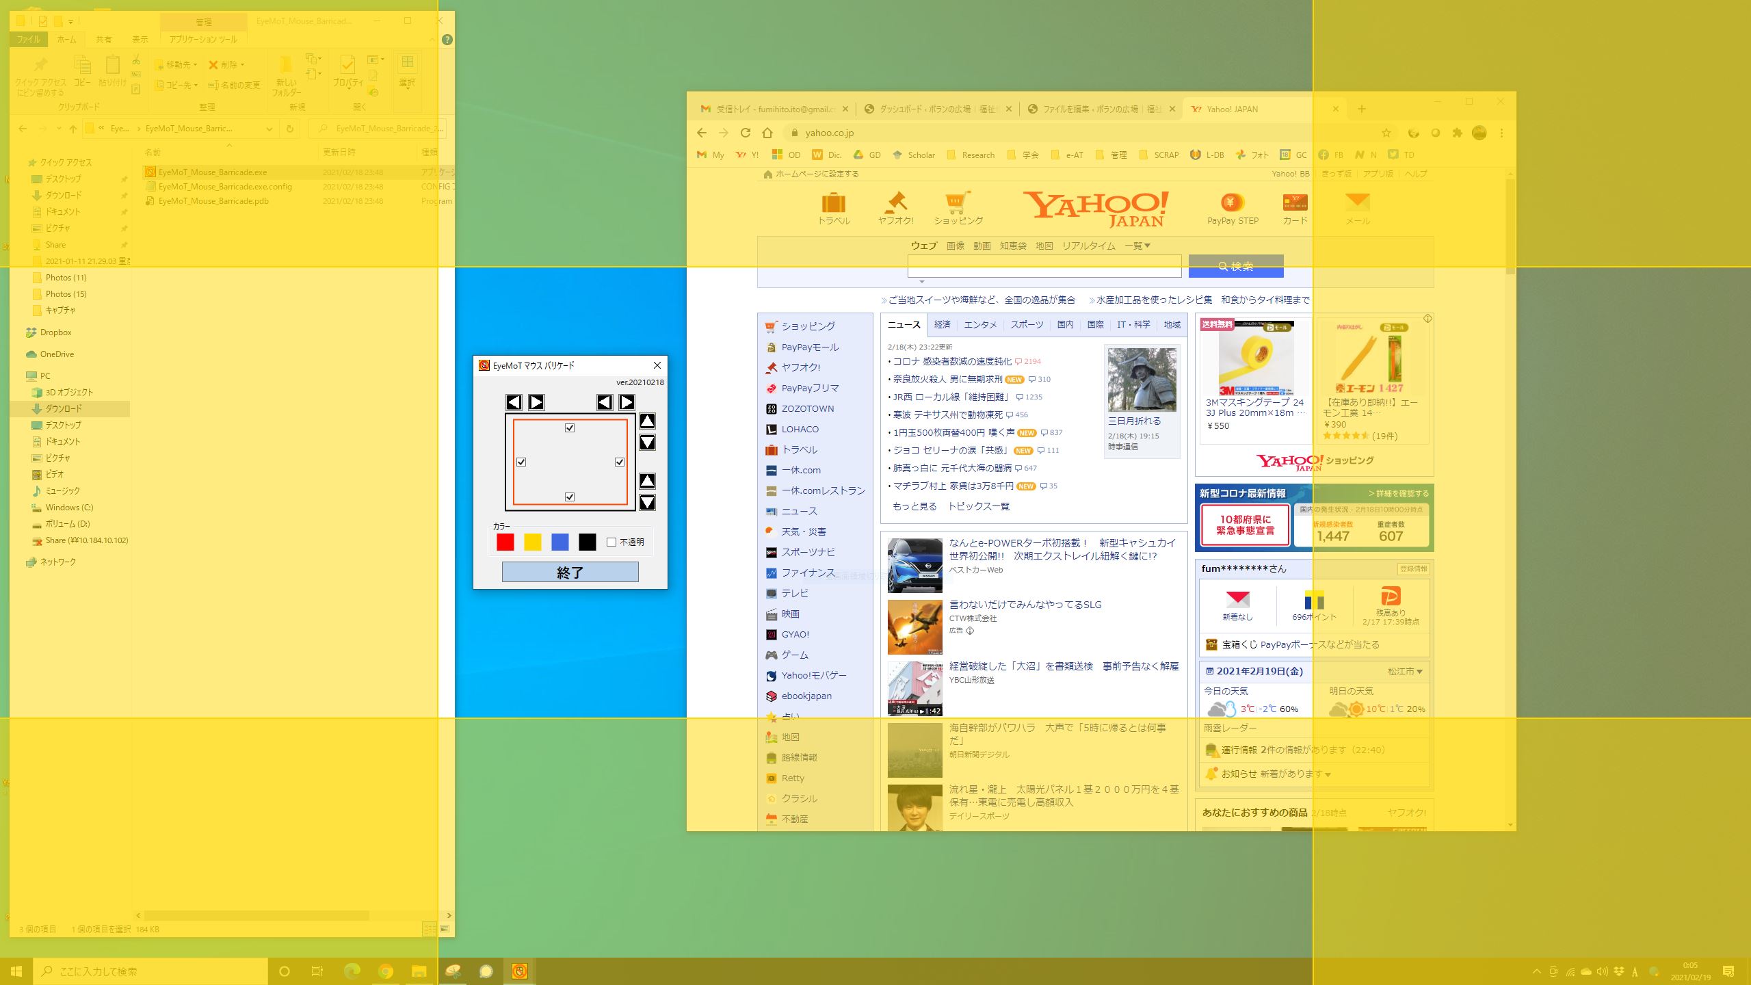This screenshot has width=1751, height=985.
Task: Click left-pointing arrow in the left arrow pair of EyeMoT
Action: pyautogui.click(x=514, y=402)
